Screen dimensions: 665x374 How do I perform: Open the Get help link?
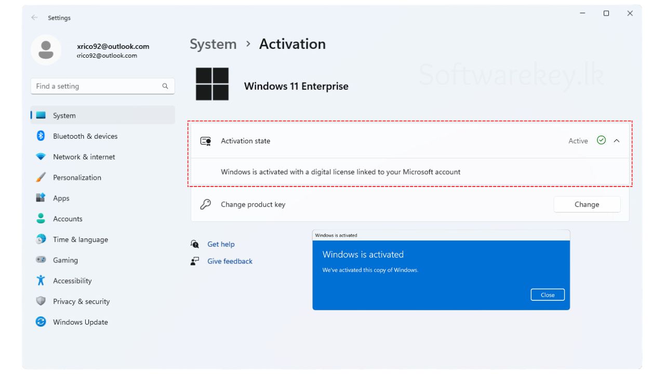coord(221,244)
